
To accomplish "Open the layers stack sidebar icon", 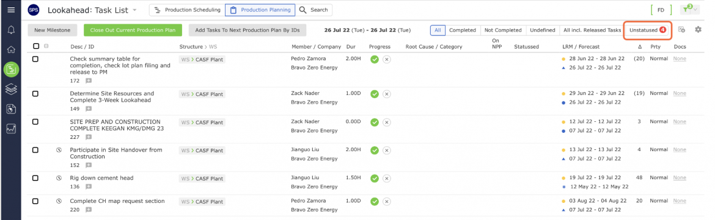I will (11, 89).
